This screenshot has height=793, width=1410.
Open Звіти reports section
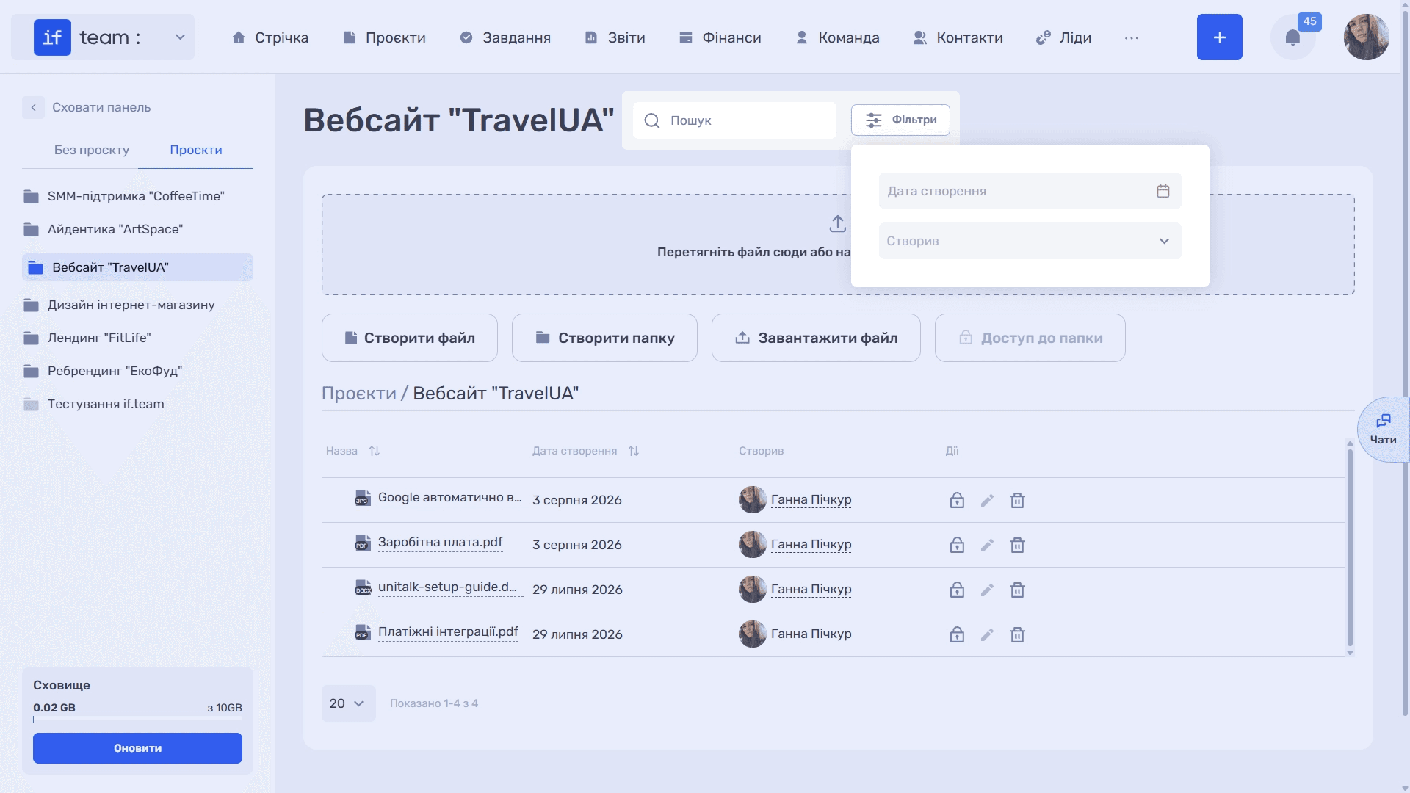tap(615, 37)
